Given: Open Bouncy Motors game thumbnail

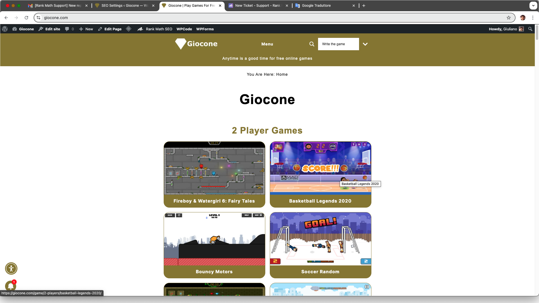Looking at the screenshot, I should tap(214, 239).
